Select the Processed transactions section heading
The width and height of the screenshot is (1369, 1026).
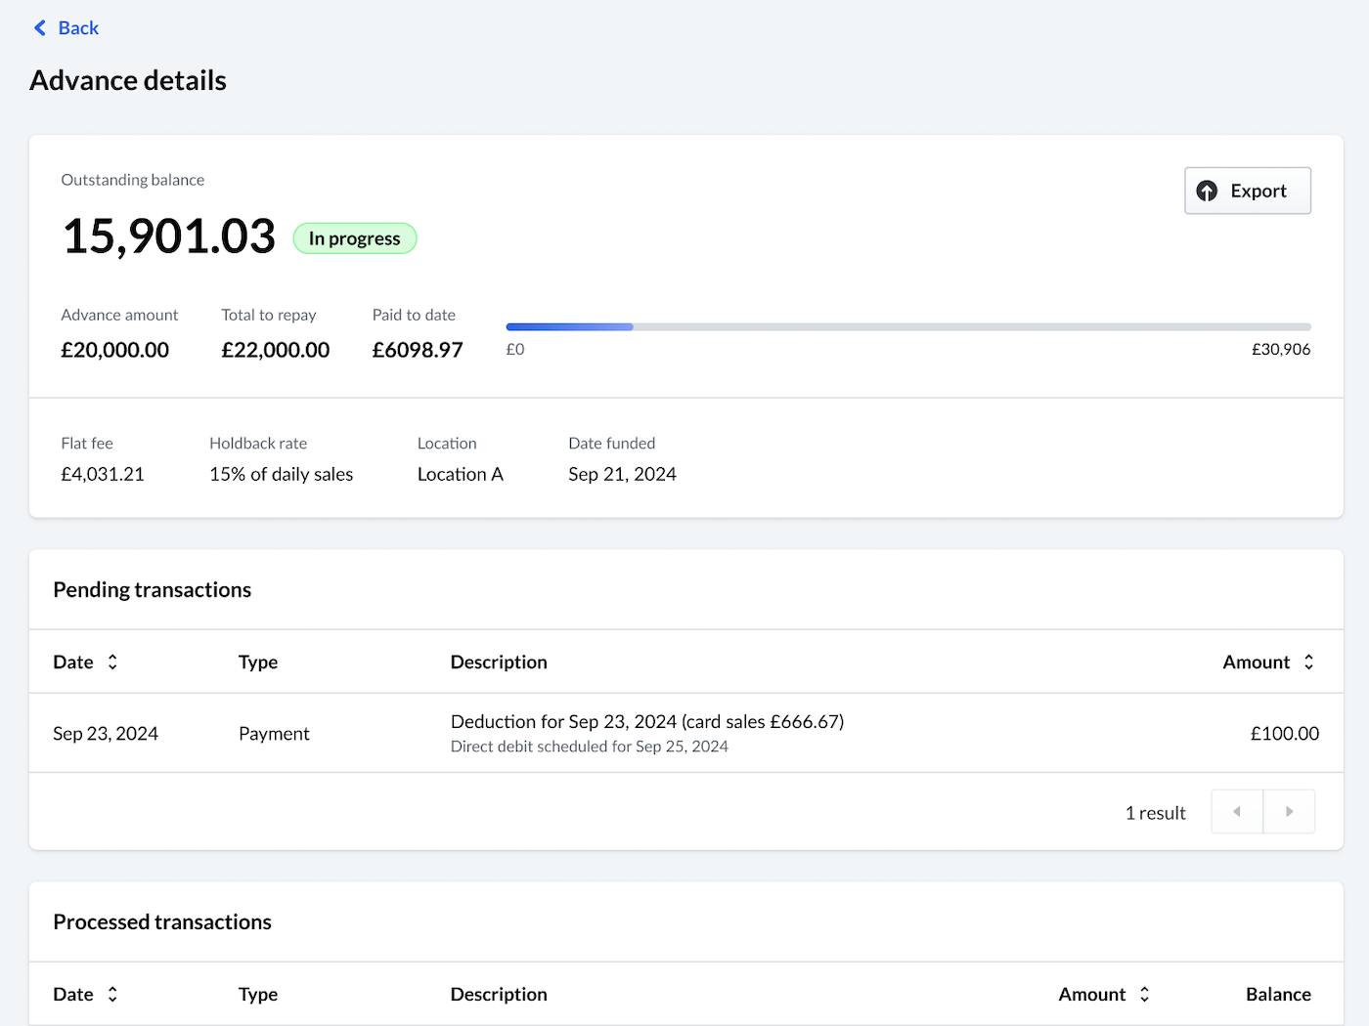click(162, 921)
